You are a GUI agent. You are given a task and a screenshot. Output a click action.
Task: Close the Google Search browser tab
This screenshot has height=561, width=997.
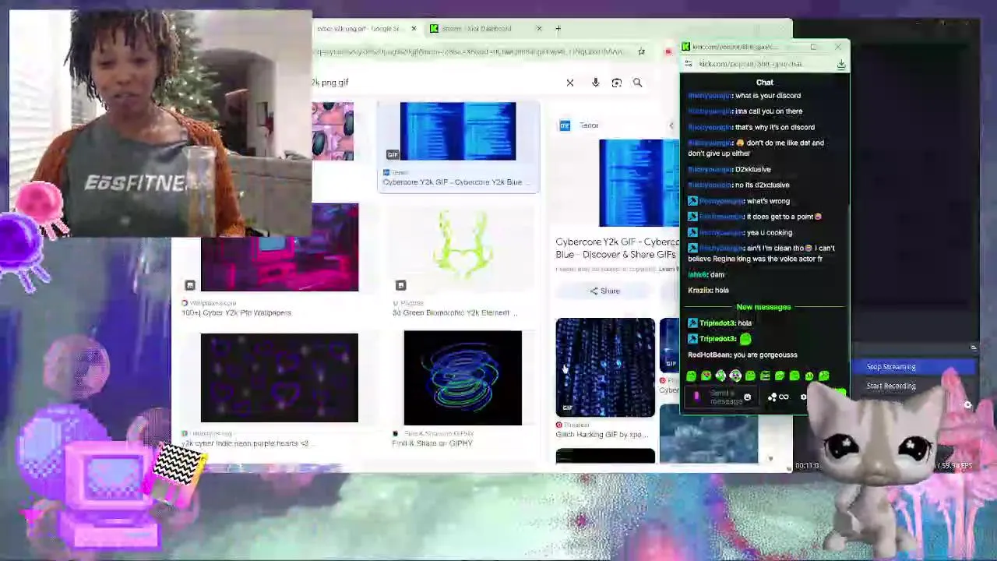coord(414,29)
